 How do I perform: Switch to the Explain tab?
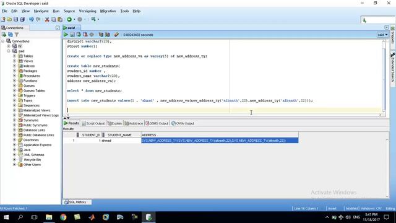[114, 123]
